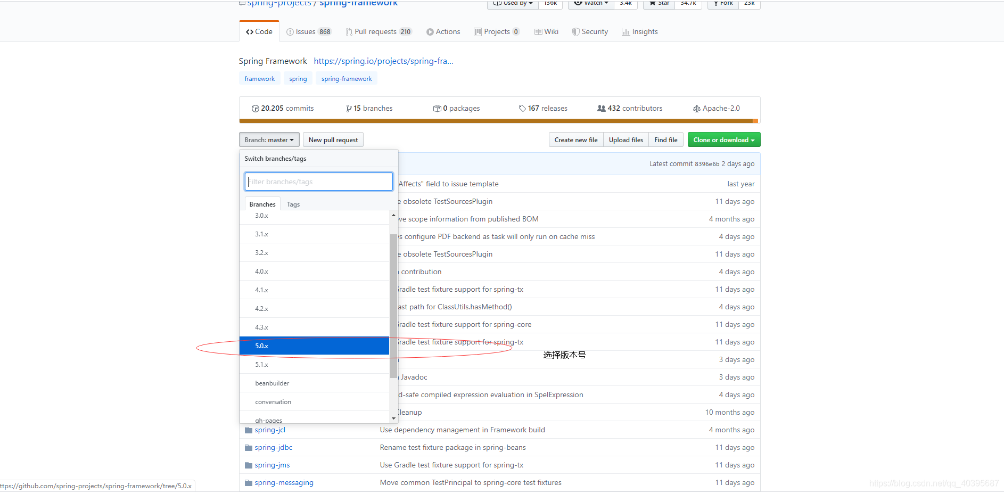Click the branch list scroll-down arrow
Screen dimensions: 1004x493
pyautogui.click(x=394, y=418)
